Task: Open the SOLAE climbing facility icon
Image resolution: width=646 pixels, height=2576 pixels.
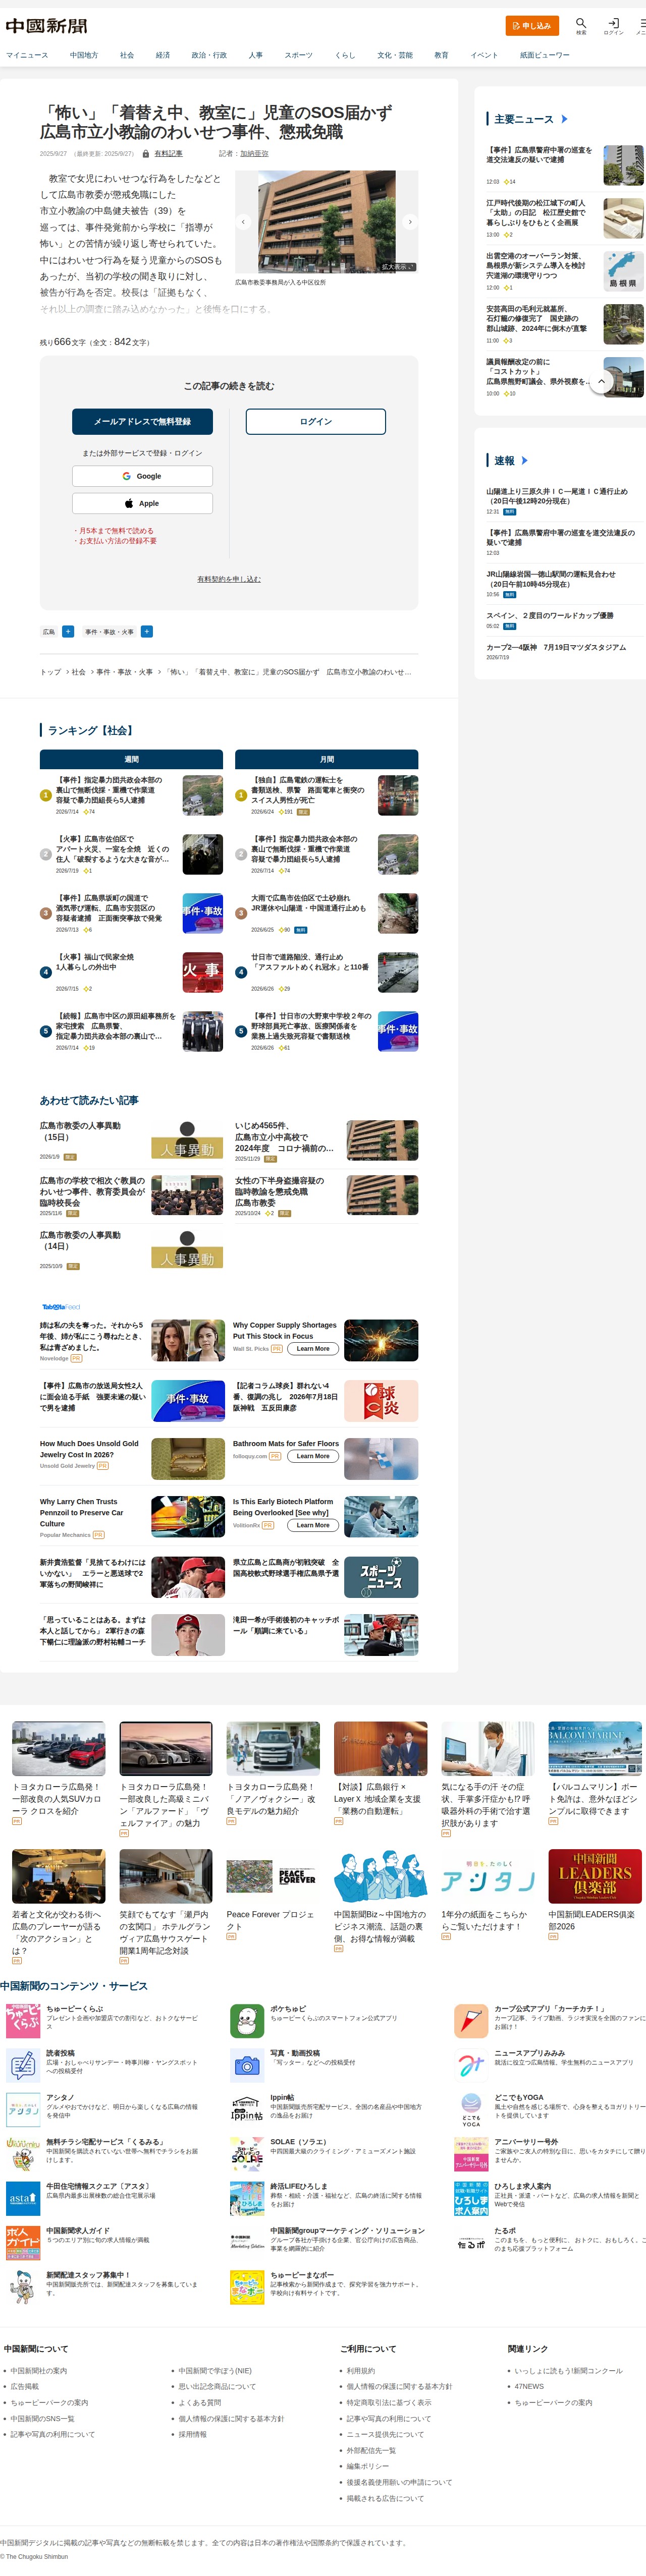Action: [247, 2153]
